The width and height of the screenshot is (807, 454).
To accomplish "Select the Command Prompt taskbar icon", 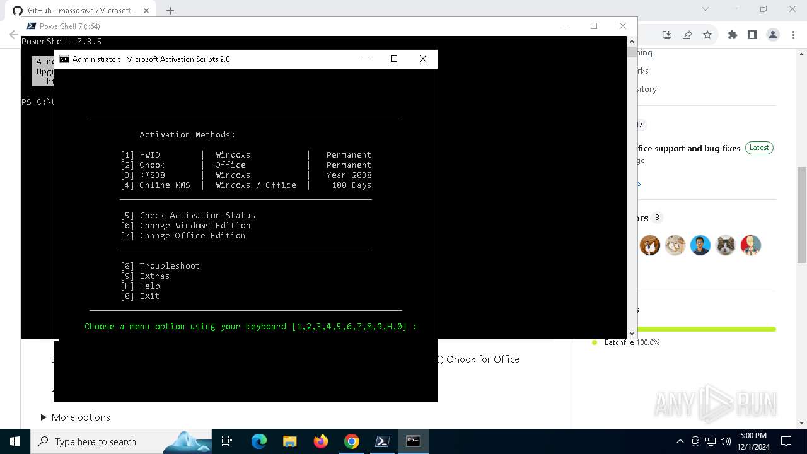I will [413, 441].
